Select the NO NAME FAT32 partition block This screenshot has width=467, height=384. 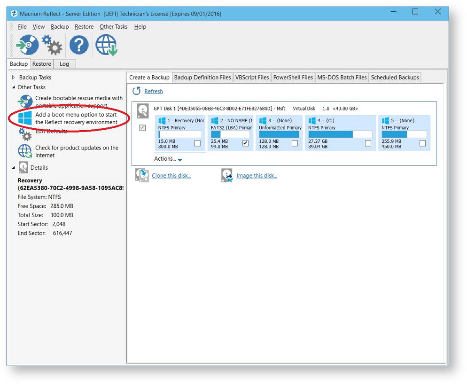tap(231, 133)
